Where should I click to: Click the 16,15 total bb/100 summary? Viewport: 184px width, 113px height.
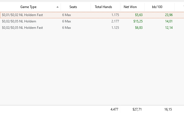[168, 109]
